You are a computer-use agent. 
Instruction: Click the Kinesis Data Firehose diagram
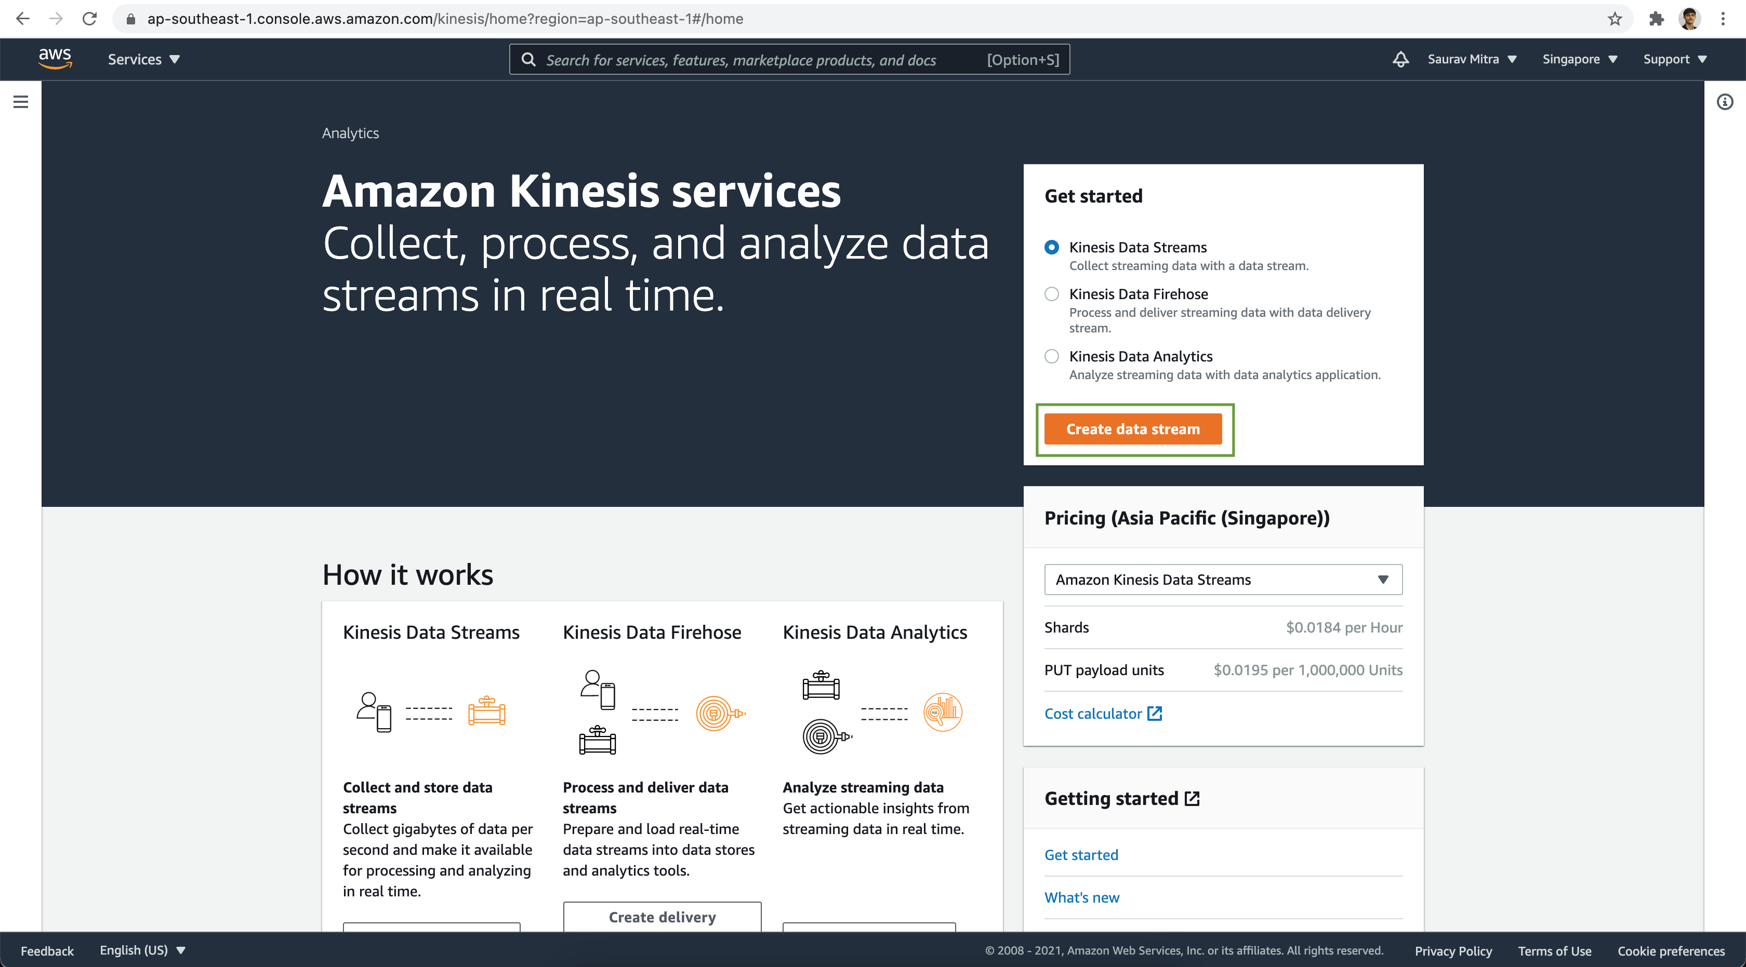click(662, 713)
